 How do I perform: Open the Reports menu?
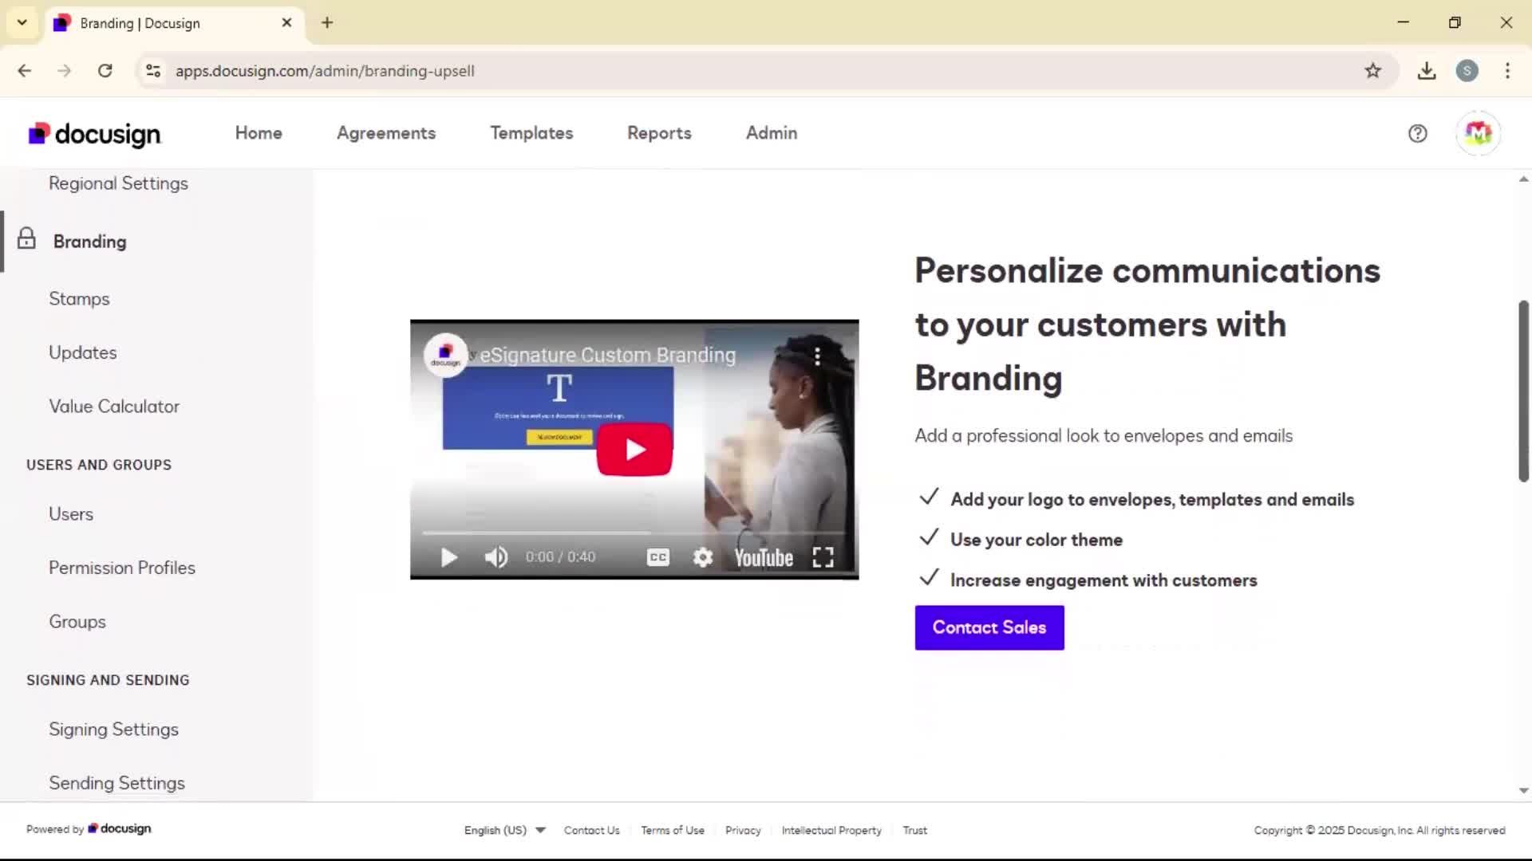coord(659,133)
